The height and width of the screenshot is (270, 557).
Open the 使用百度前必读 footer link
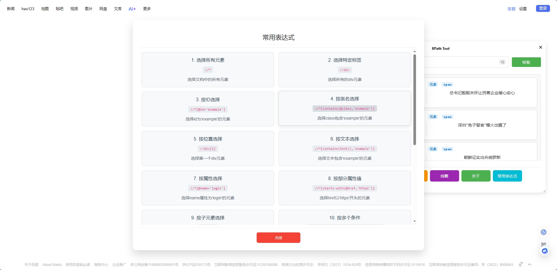click(x=78, y=265)
